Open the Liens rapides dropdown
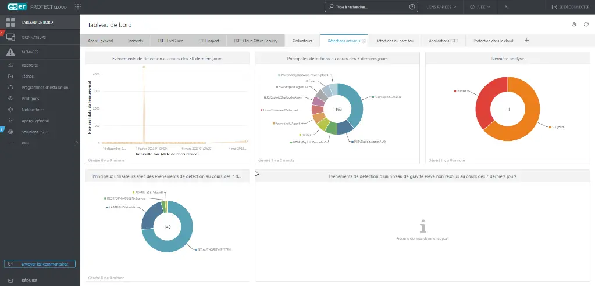Image resolution: width=595 pixels, height=286 pixels. [441, 7]
